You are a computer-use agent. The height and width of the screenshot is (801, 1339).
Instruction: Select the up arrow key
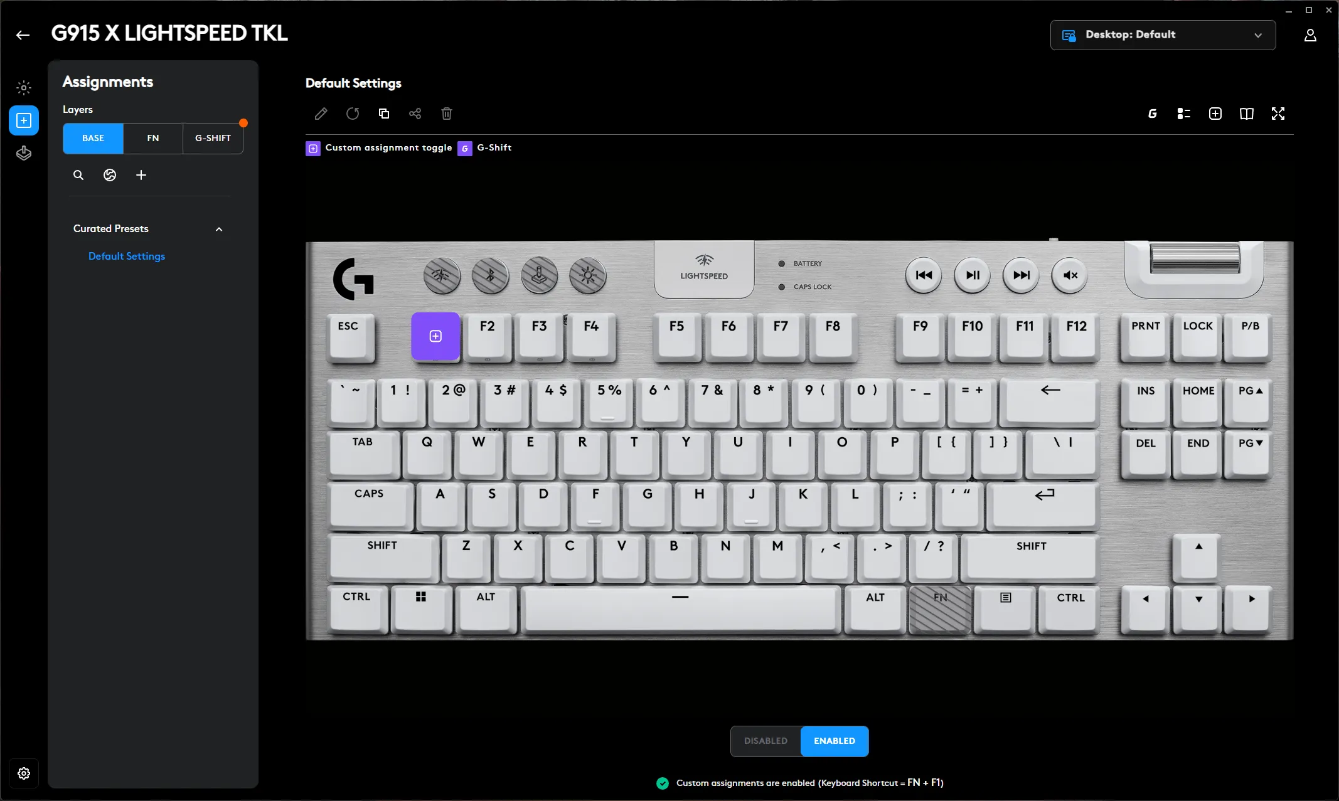coord(1198,557)
